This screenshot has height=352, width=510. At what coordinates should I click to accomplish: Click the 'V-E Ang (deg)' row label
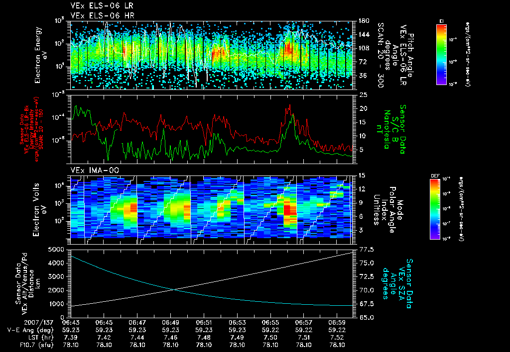tap(30, 330)
